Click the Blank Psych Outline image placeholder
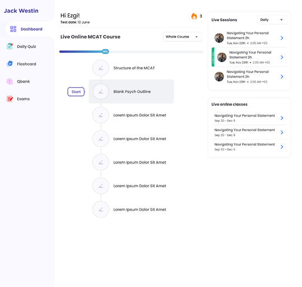 tap(101, 92)
